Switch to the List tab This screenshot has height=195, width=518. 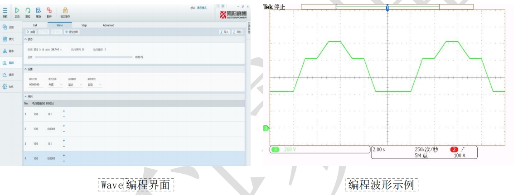(x=35, y=25)
